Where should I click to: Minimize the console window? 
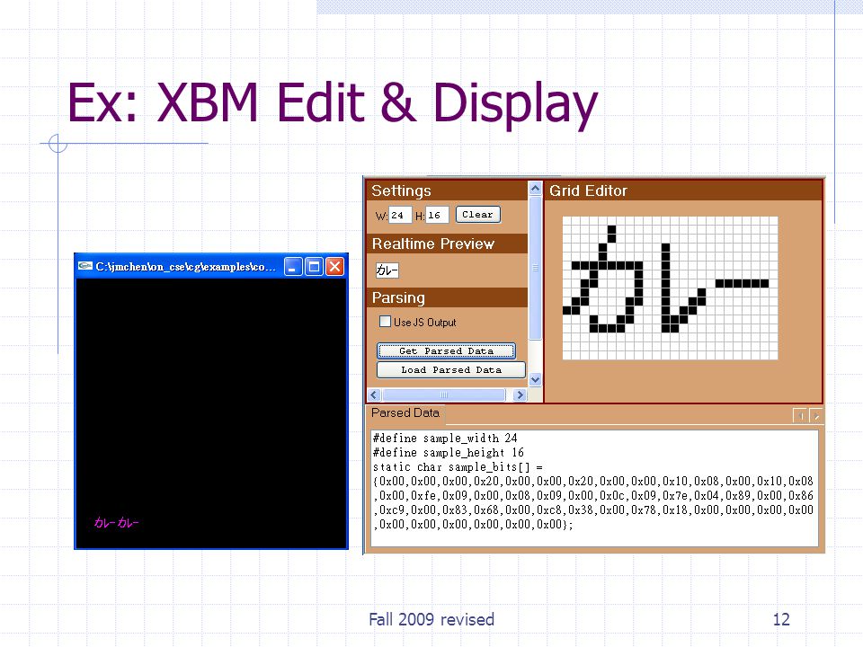293,267
